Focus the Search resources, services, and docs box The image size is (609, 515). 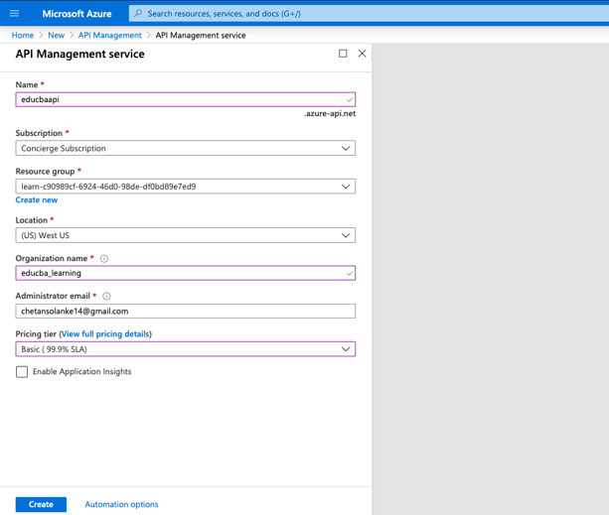[369, 14]
